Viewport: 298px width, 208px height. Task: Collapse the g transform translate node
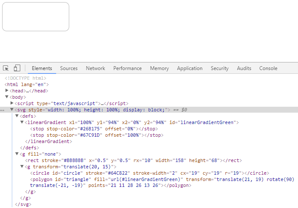click(x=22, y=166)
